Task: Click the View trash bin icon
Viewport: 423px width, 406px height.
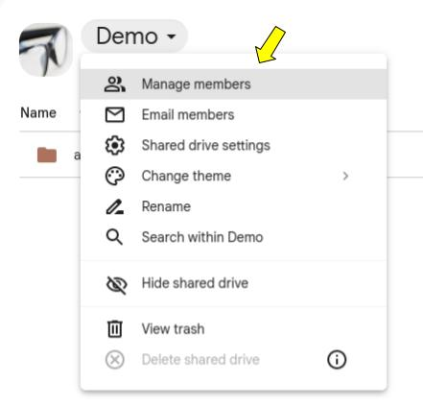Action: pos(115,329)
